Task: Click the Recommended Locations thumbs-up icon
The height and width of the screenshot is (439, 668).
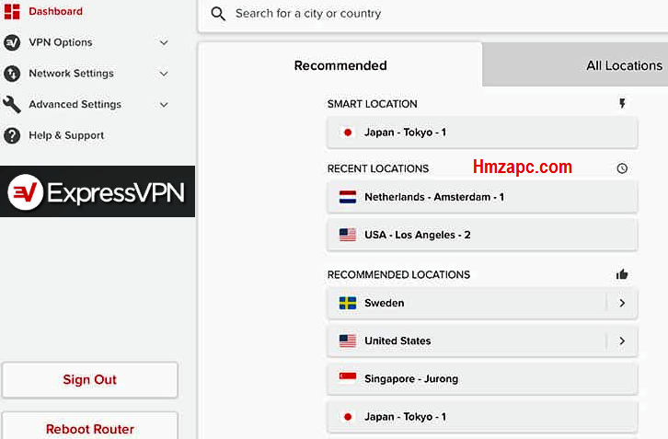Action: coord(622,274)
